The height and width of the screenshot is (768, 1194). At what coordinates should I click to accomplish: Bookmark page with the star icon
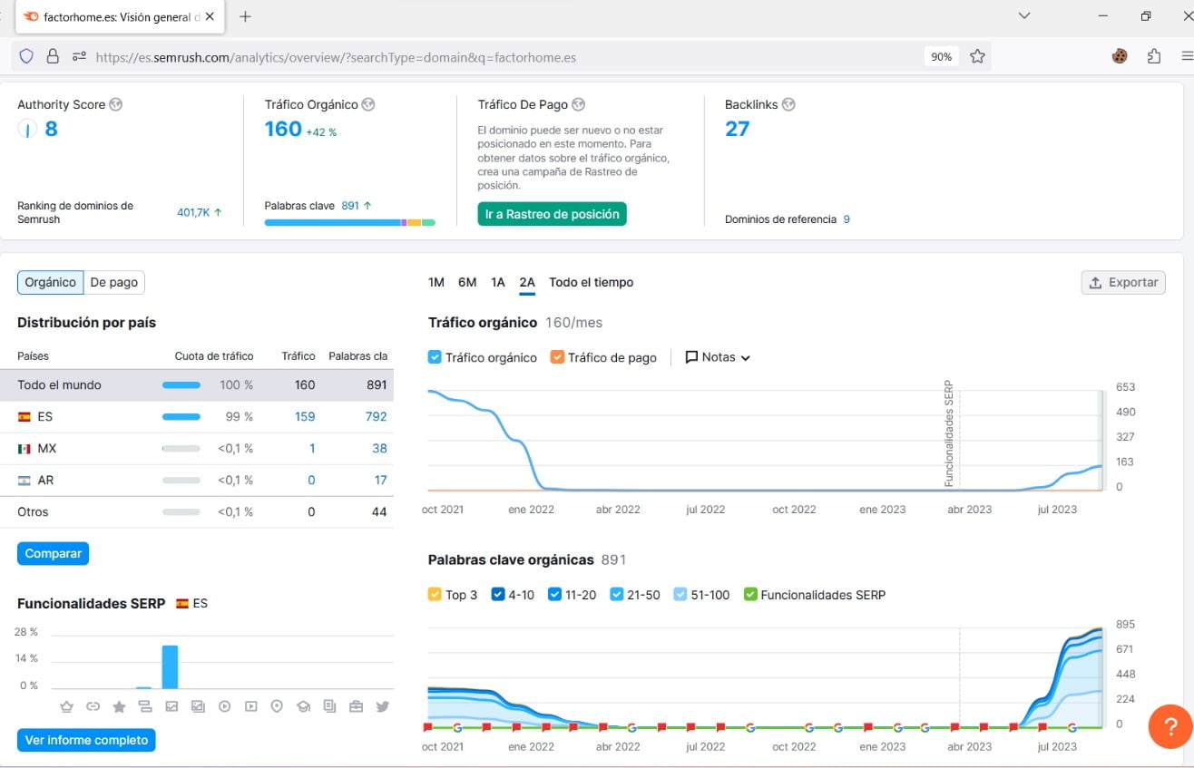[x=977, y=56]
